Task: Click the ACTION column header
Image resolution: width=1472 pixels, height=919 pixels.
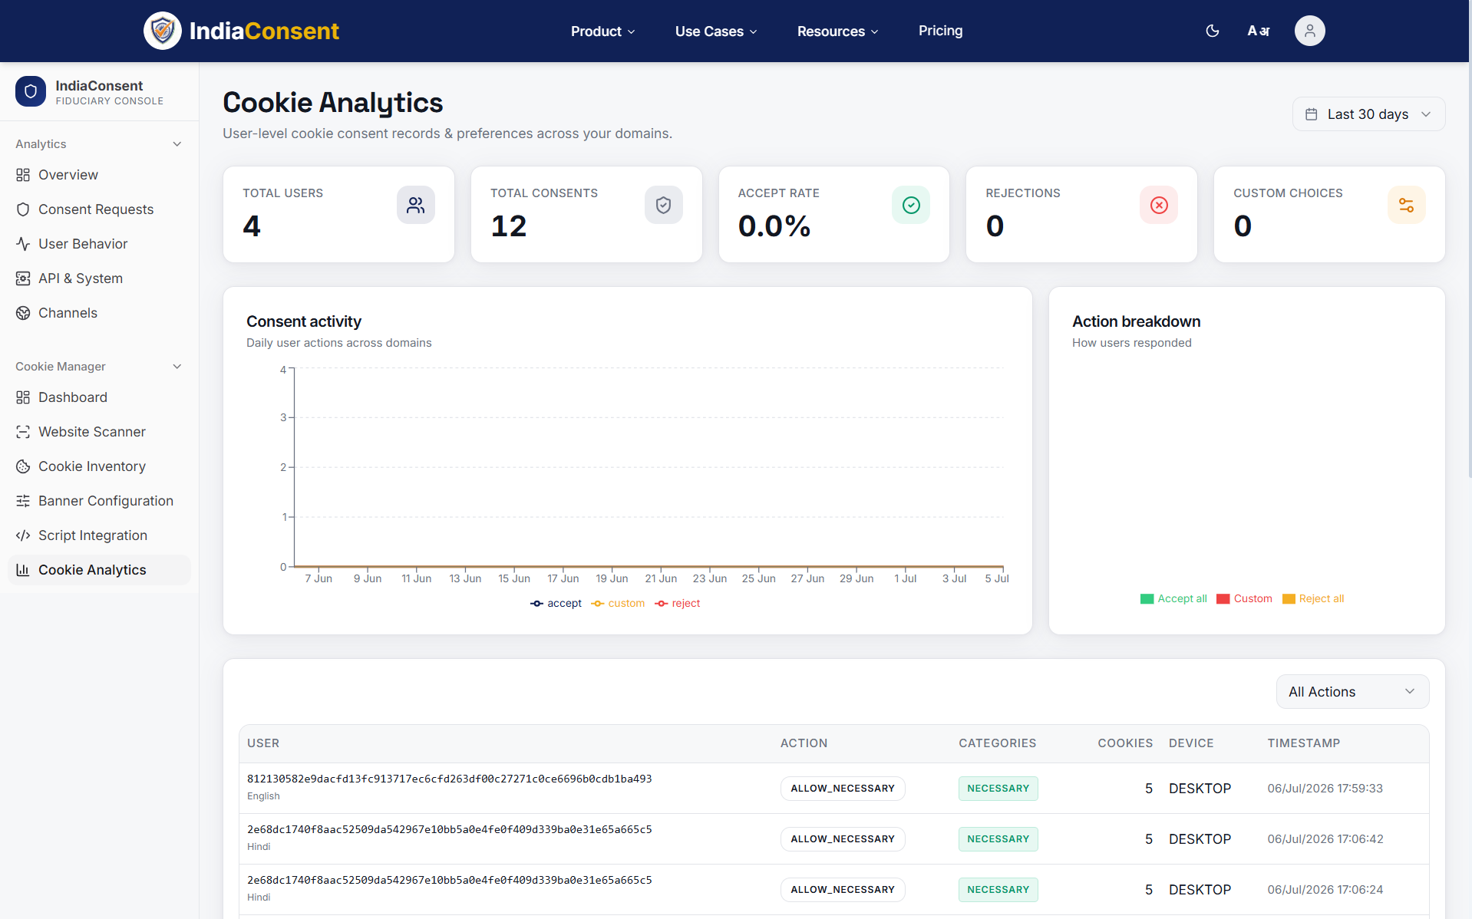Action: point(804,743)
